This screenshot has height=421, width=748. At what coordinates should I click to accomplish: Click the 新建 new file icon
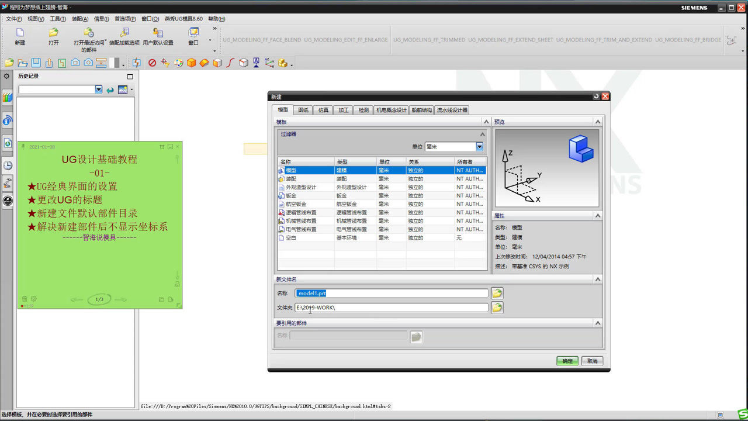tap(20, 34)
